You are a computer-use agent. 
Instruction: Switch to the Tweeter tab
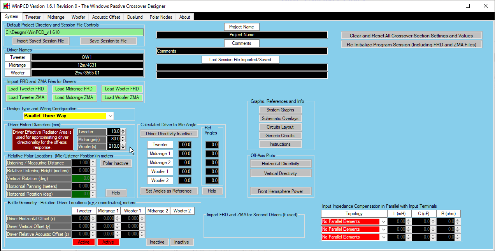pyautogui.click(x=33, y=17)
